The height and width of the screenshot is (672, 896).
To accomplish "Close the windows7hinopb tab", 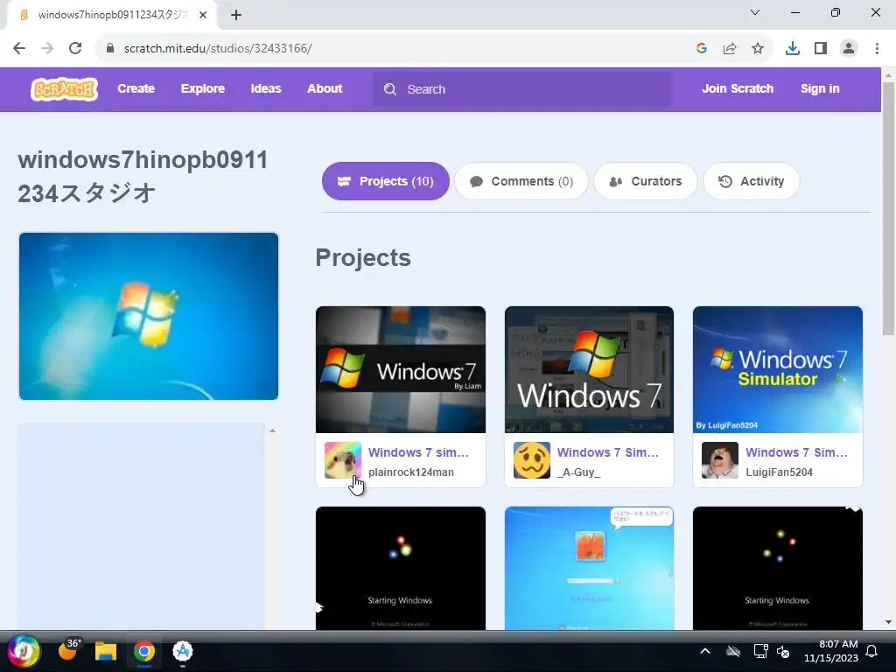I will 203,15.
